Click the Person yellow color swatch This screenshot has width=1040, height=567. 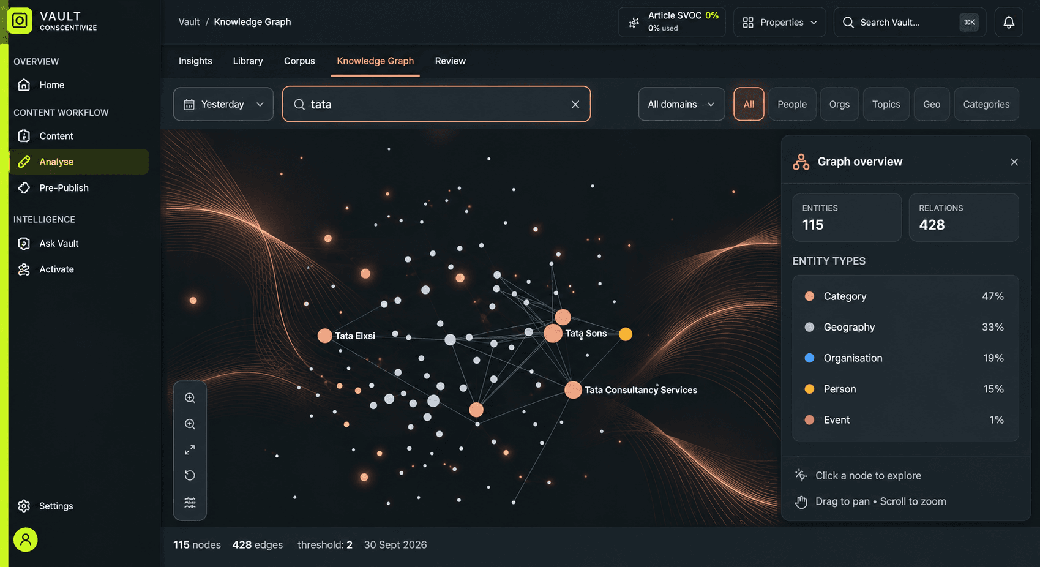tap(809, 389)
